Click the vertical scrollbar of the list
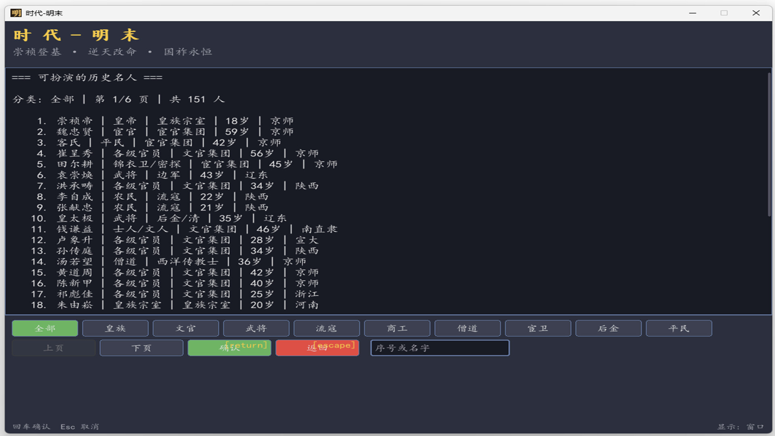 pyautogui.click(x=769, y=145)
